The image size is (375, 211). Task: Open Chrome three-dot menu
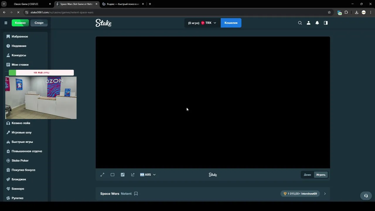[371, 12]
